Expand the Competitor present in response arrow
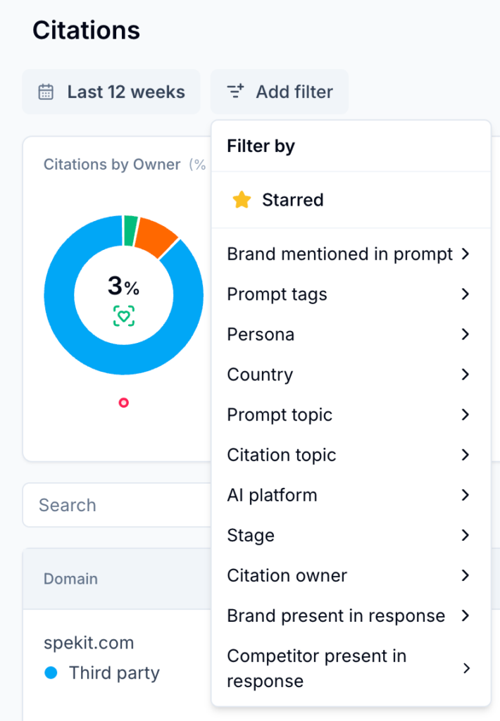This screenshot has width=500, height=721. point(465,668)
